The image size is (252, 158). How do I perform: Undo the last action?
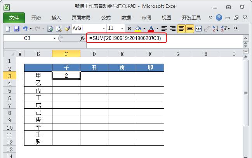(x=25, y=29)
